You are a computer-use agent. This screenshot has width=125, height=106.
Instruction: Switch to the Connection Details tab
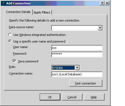pos(18,12)
